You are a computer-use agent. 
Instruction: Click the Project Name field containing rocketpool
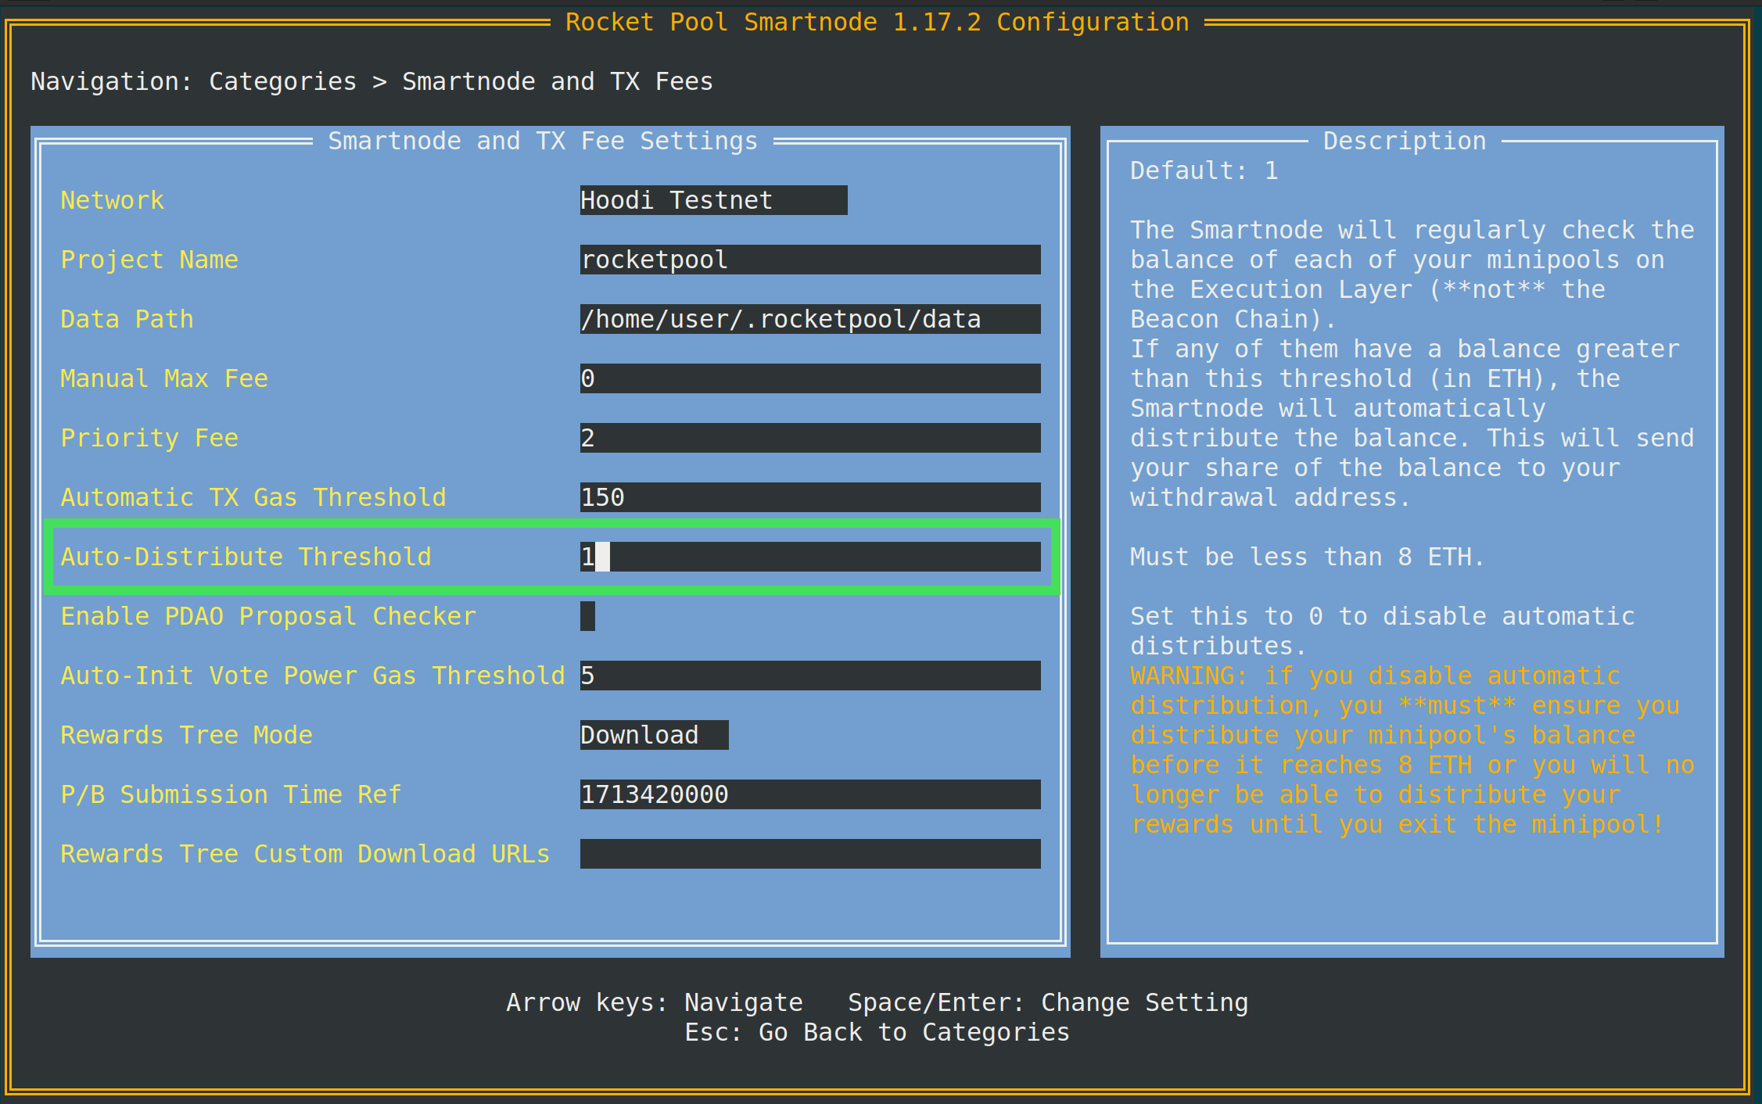[x=809, y=260]
